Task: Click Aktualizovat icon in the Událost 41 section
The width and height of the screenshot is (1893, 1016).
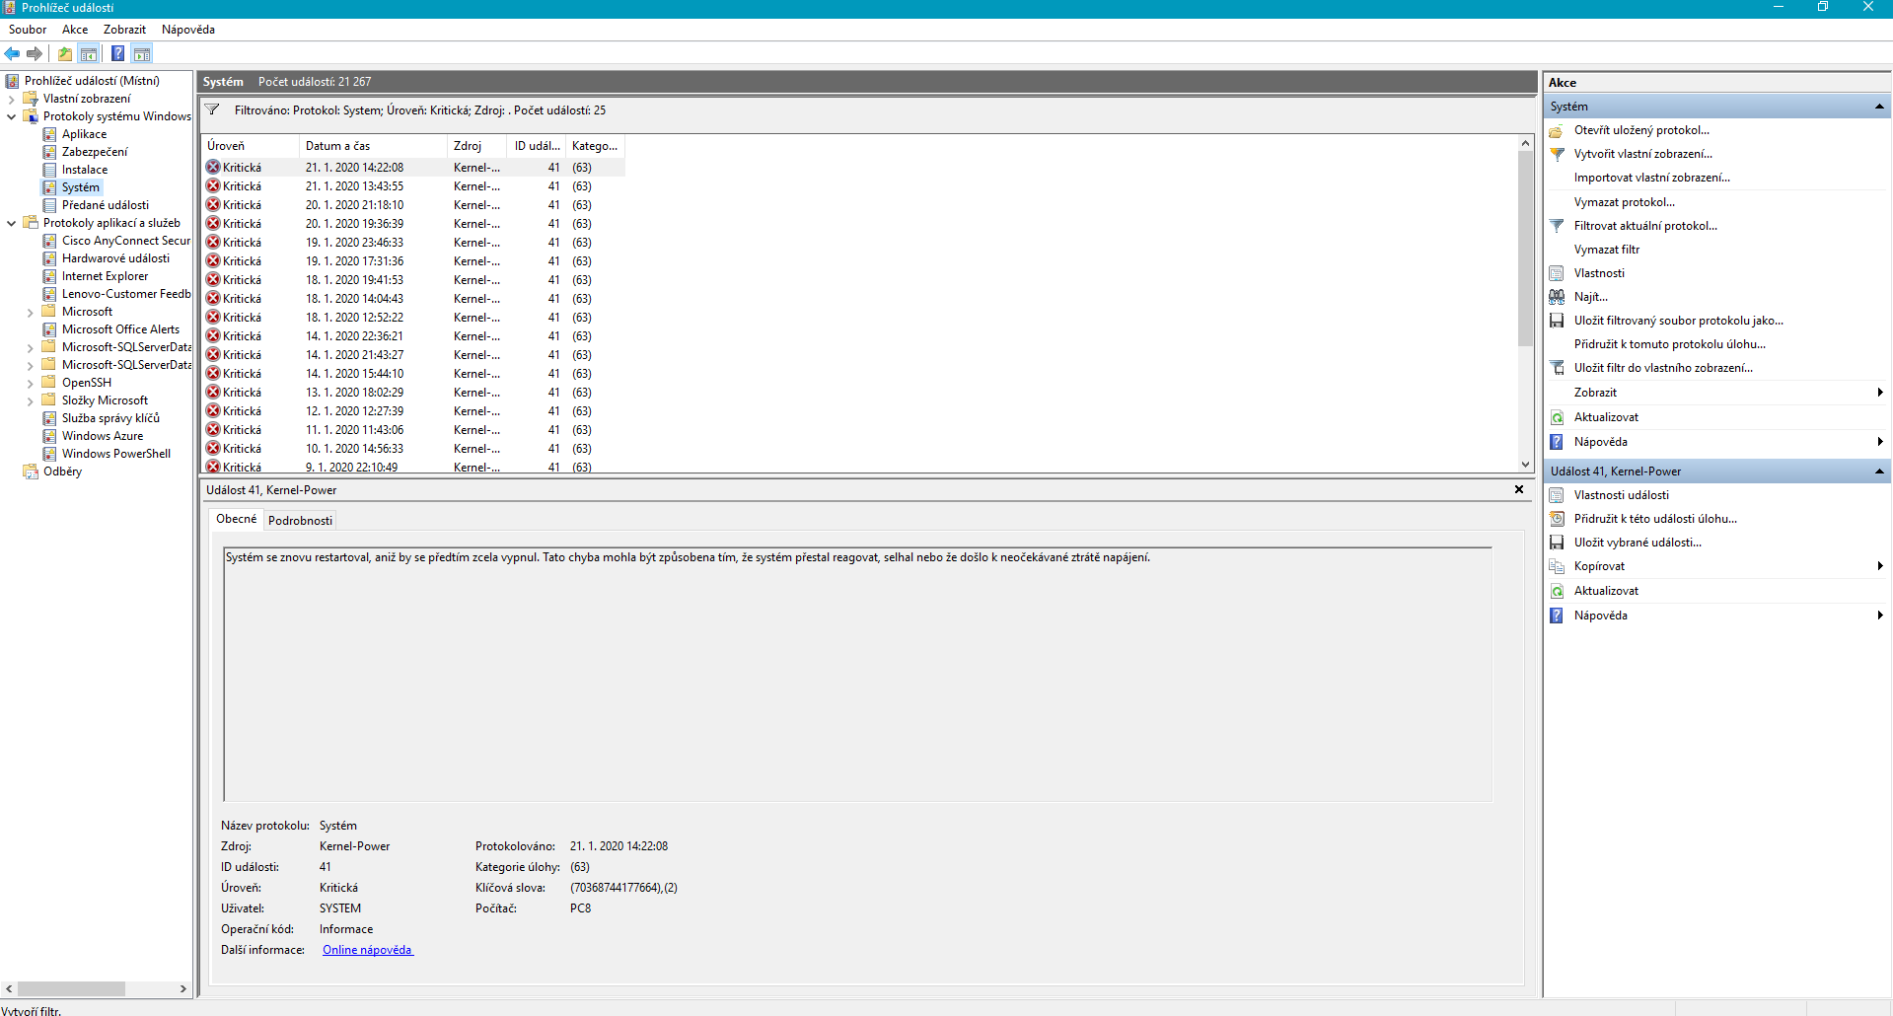Action: click(1557, 591)
